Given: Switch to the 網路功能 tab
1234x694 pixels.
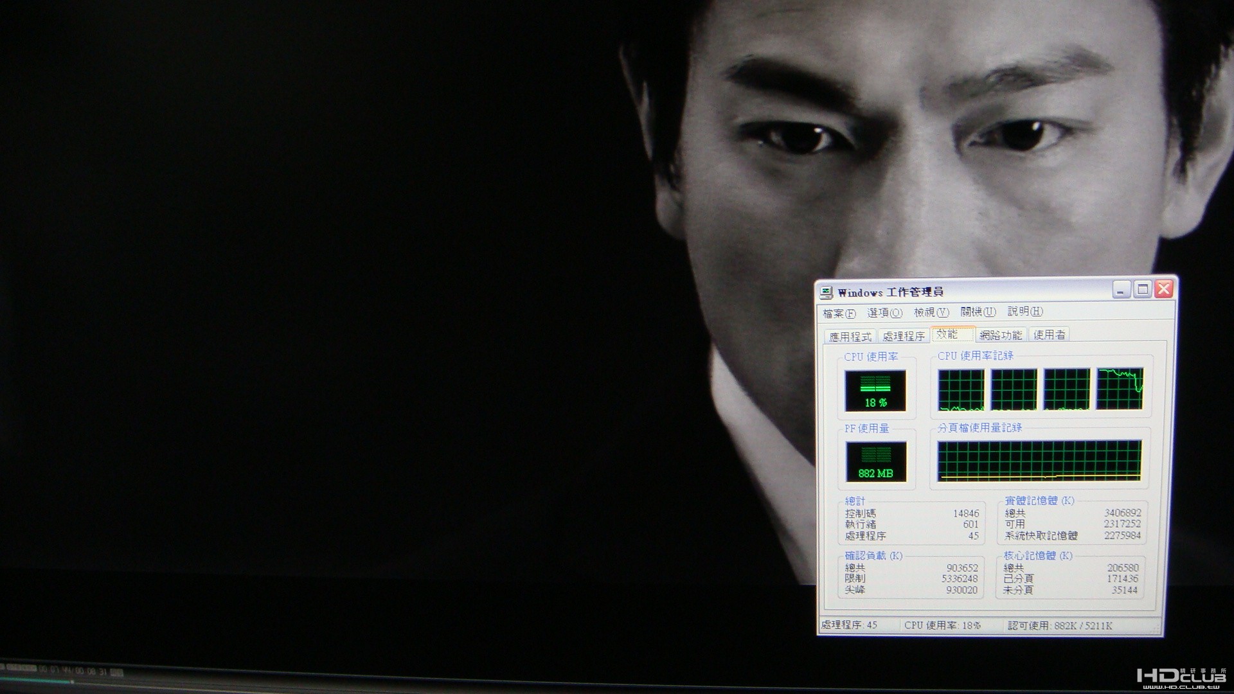Looking at the screenshot, I should pyautogui.click(x=1001, y=335).
